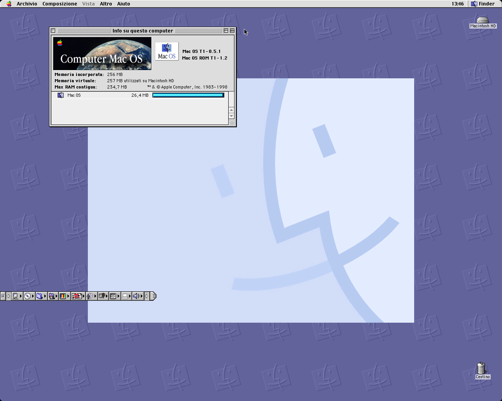Click the zoom box of the info window
Screen dimensions: 502x401
[226, 31]
